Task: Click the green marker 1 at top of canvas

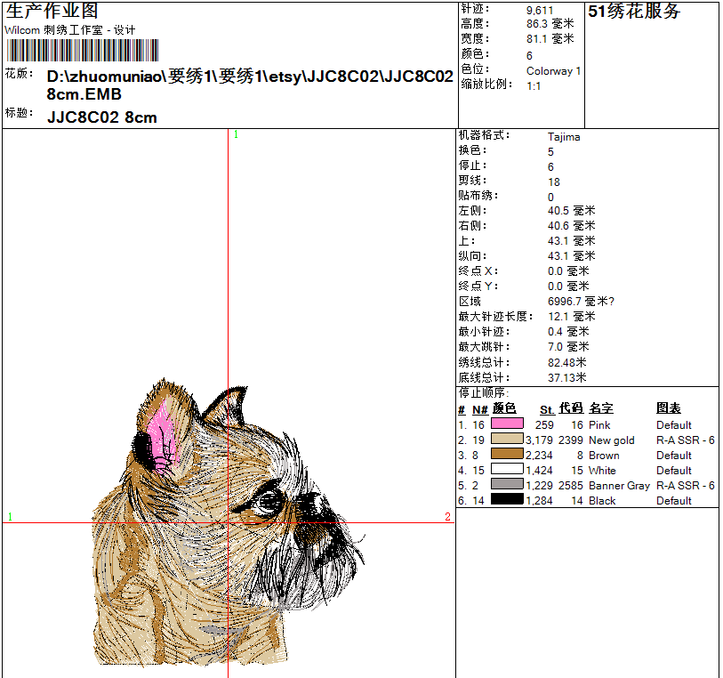Action: pyautogui.click(x=236, y=135)
